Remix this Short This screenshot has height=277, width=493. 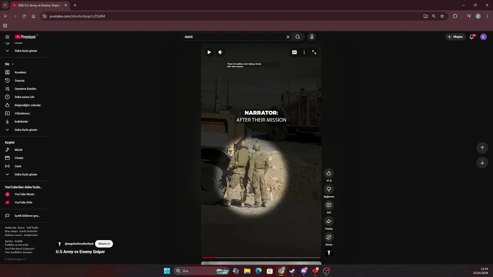329,237
